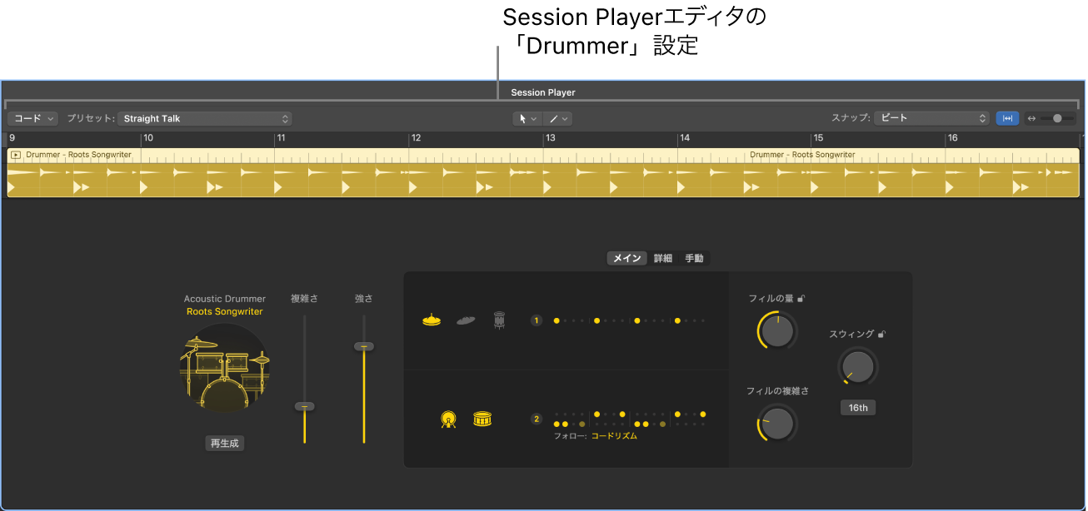Open the pointer tool menu
This screenshot has width=1088, height=511.
[527, 119]
